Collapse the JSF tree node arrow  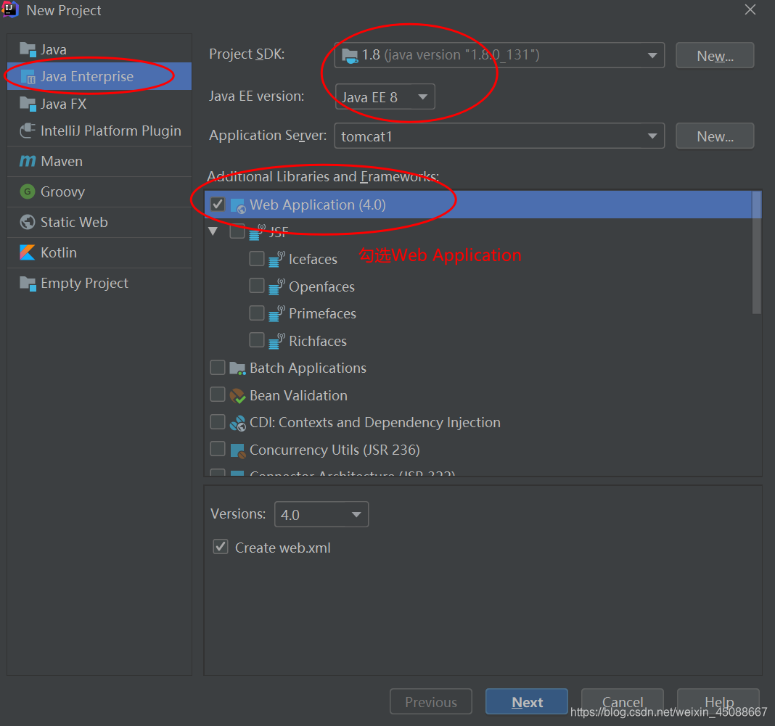tap(213, 231)
